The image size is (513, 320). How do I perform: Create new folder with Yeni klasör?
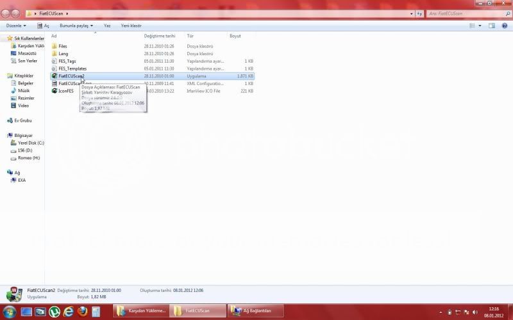point(131,26)
